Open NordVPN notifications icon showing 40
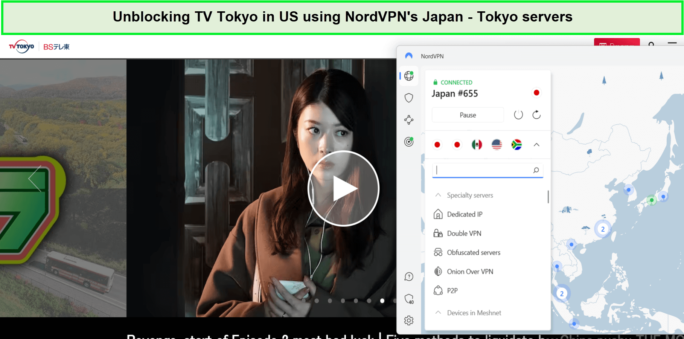 (x=409, y=299)
